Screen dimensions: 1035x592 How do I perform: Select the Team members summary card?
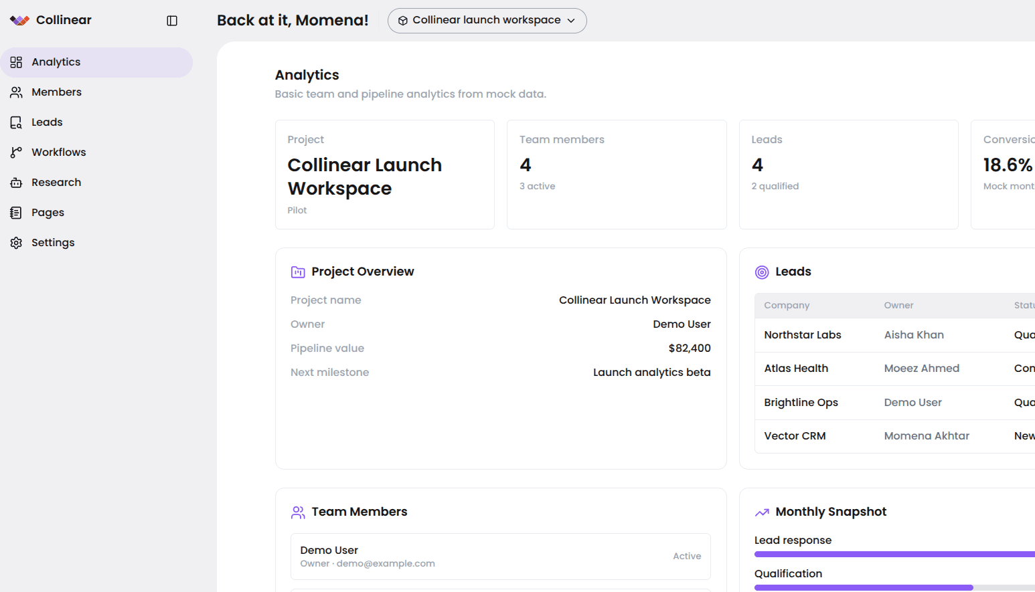(x=617, y=175)
